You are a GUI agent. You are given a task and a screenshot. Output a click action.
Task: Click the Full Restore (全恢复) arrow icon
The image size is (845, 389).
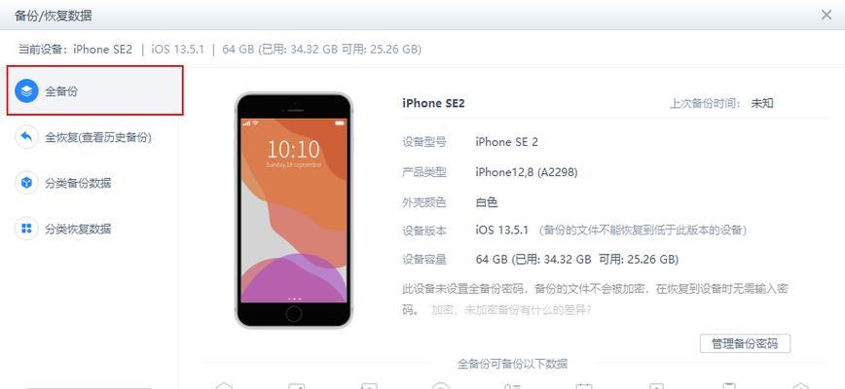tap(26, 137)
